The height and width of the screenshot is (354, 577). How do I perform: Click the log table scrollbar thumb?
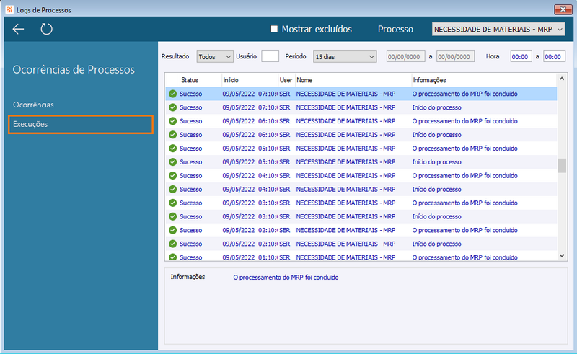tap(562, 165)
